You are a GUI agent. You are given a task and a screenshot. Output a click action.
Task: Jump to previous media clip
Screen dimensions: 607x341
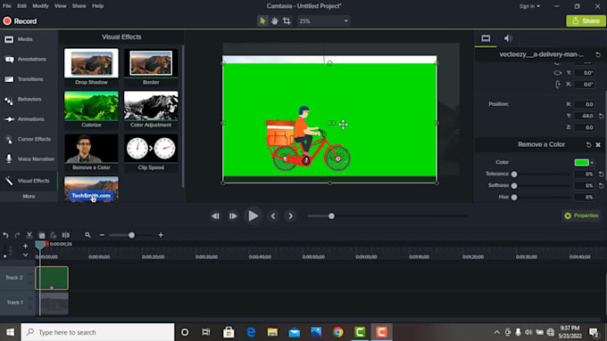(273, 216)
